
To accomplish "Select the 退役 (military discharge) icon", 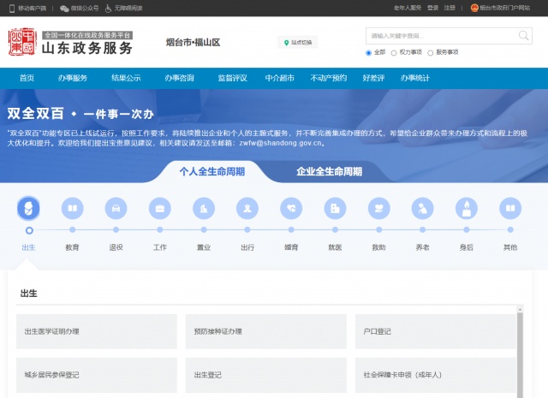I will [x=116, y=208].
